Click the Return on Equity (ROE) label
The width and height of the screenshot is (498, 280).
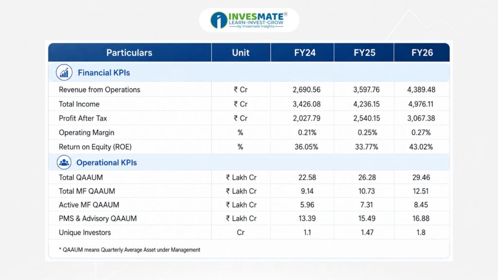pos(95,147)
